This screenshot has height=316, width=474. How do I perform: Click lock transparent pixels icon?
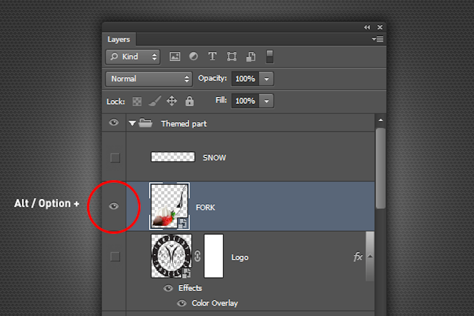tap(137, 101)
